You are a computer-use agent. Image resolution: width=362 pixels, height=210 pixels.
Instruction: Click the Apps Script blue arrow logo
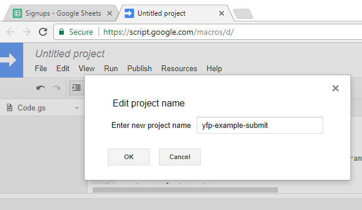(11, 60)
